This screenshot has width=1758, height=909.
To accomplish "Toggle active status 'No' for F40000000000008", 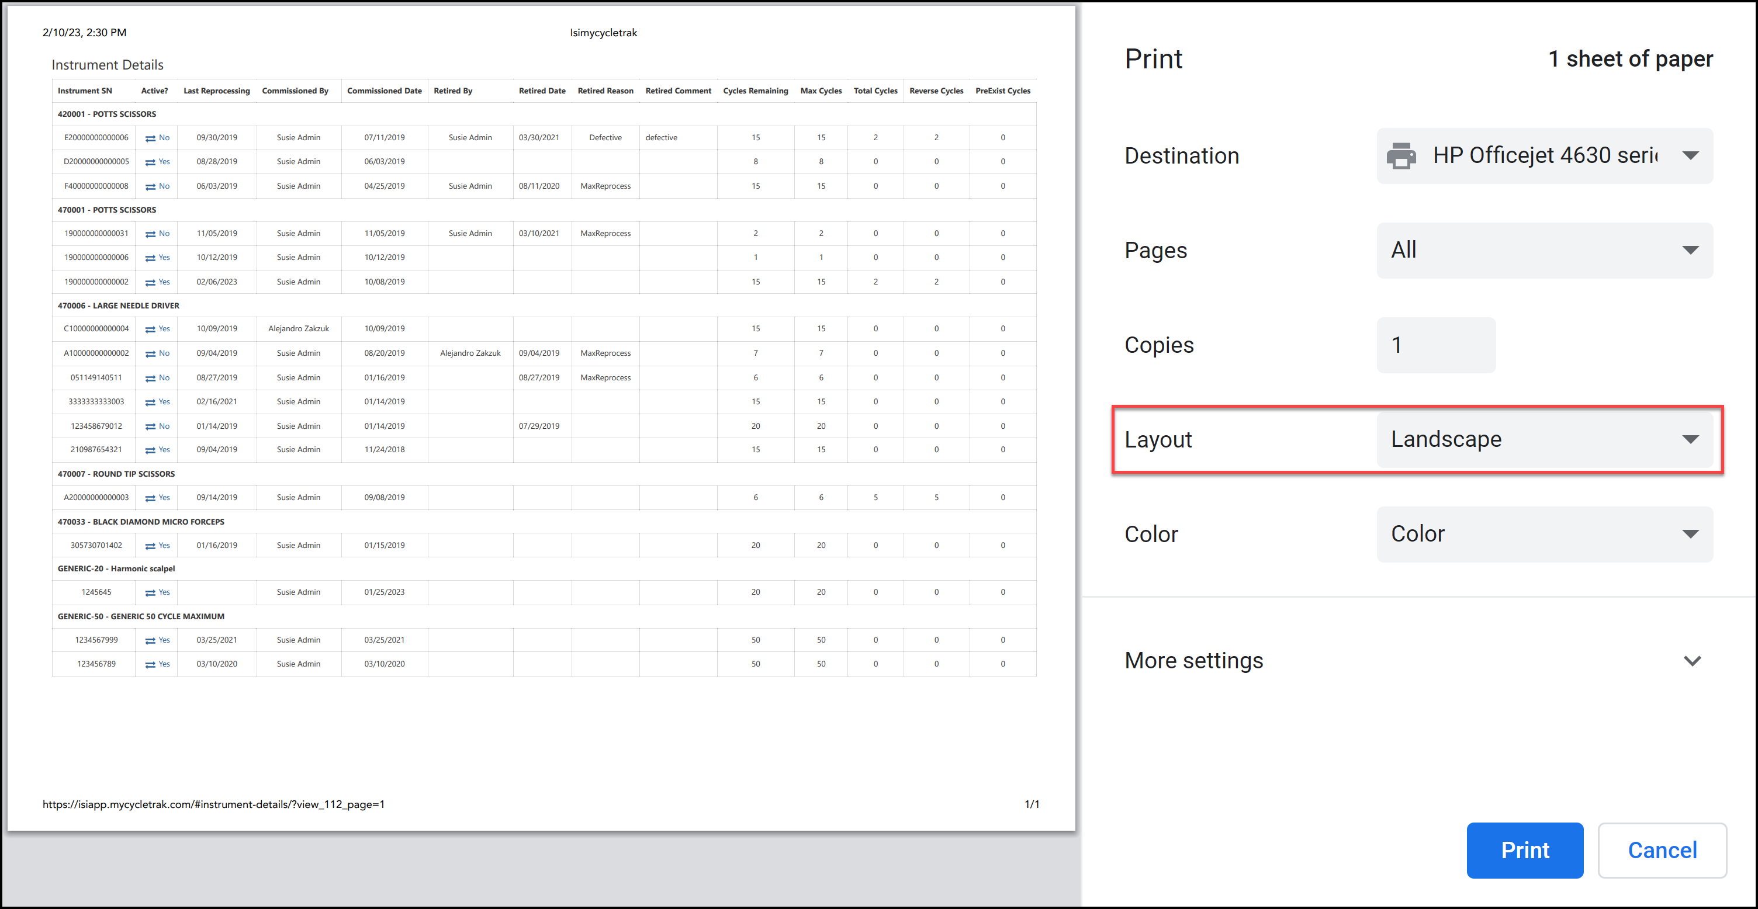I will point(164,186).
